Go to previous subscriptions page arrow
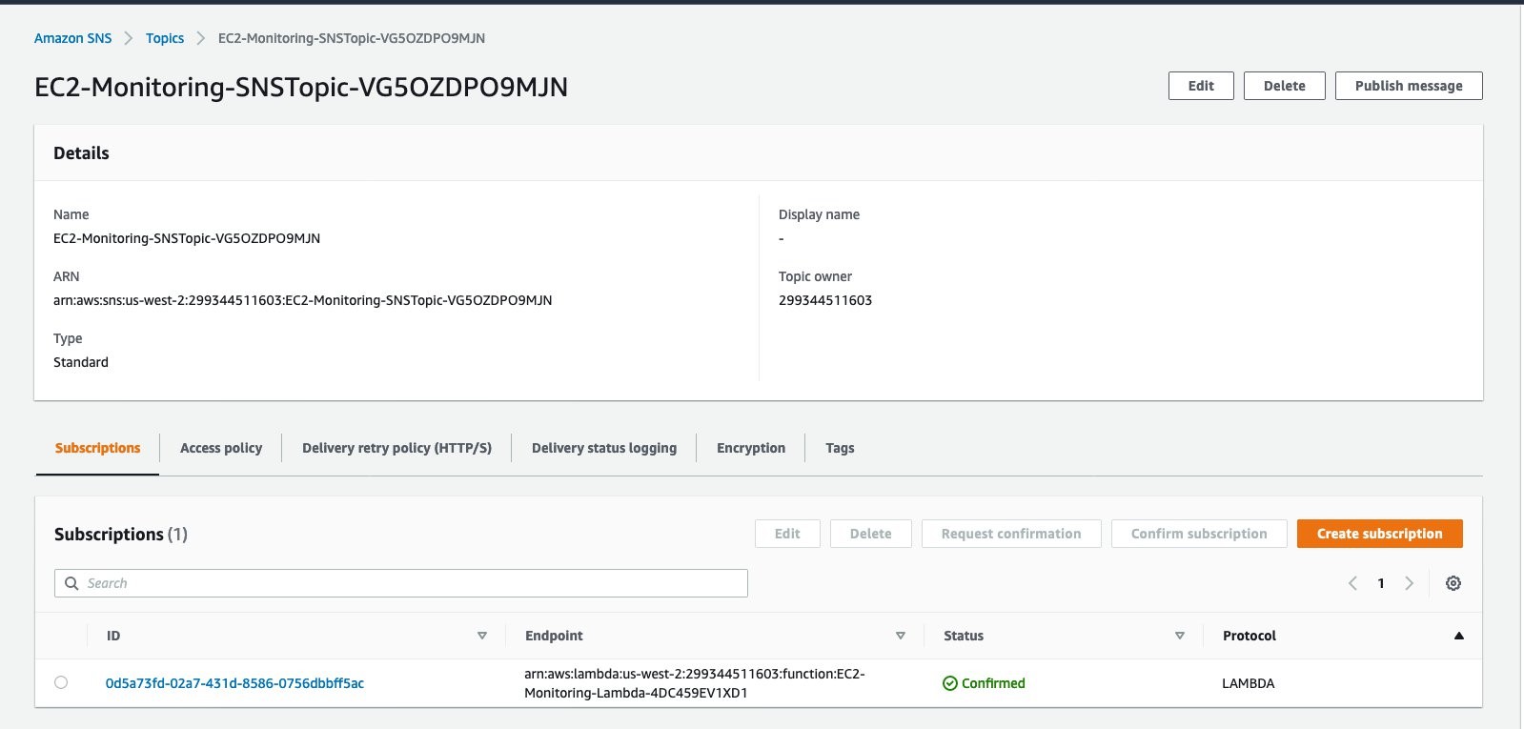Viewport: 1524px width, 729px height. point(1352,583)
